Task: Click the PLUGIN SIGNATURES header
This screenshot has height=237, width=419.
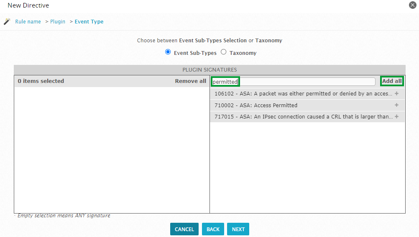Action: tap(209, 70)
